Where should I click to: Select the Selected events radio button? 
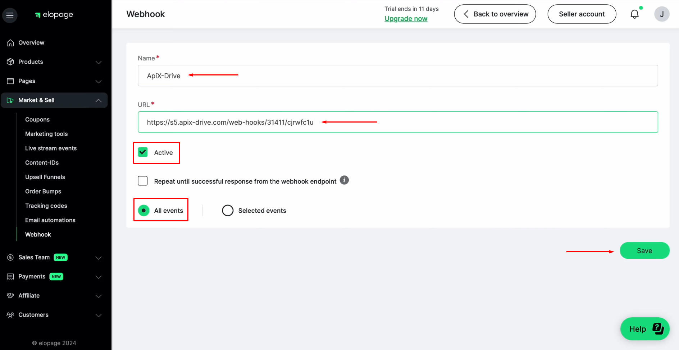click(228, 211)
